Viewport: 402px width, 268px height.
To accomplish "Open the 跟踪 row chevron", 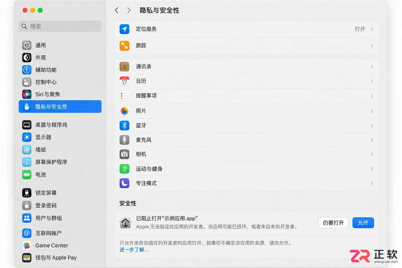I will [x=372, y=46].
